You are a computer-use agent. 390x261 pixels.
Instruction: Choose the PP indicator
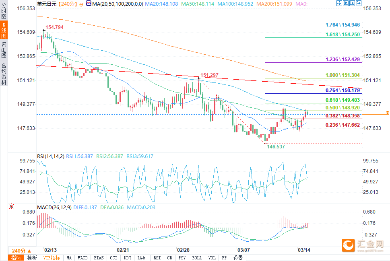click(224, 258)
